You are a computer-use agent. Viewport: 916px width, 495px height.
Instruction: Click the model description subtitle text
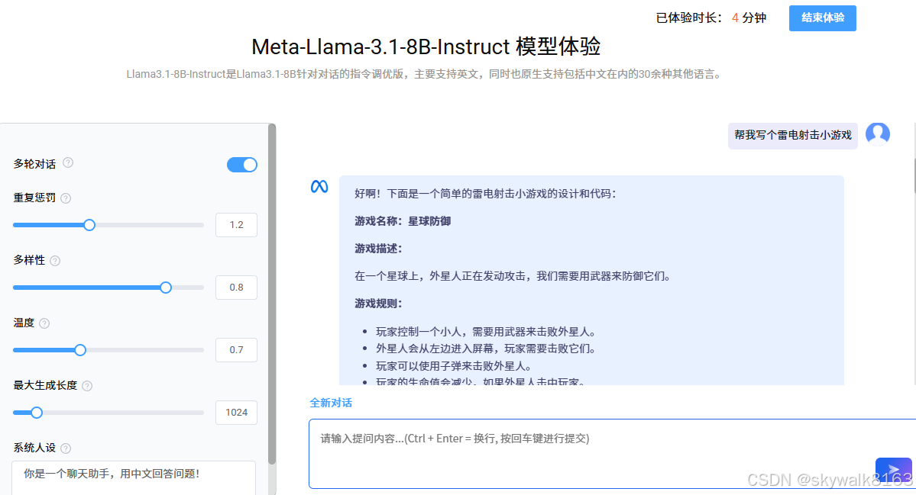(x=426, y=74)
